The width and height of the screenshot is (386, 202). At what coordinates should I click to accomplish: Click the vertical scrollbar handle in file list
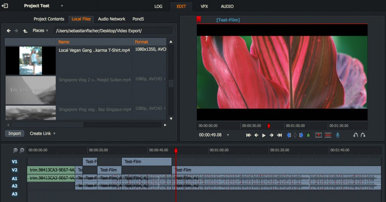tap(171, 83)
